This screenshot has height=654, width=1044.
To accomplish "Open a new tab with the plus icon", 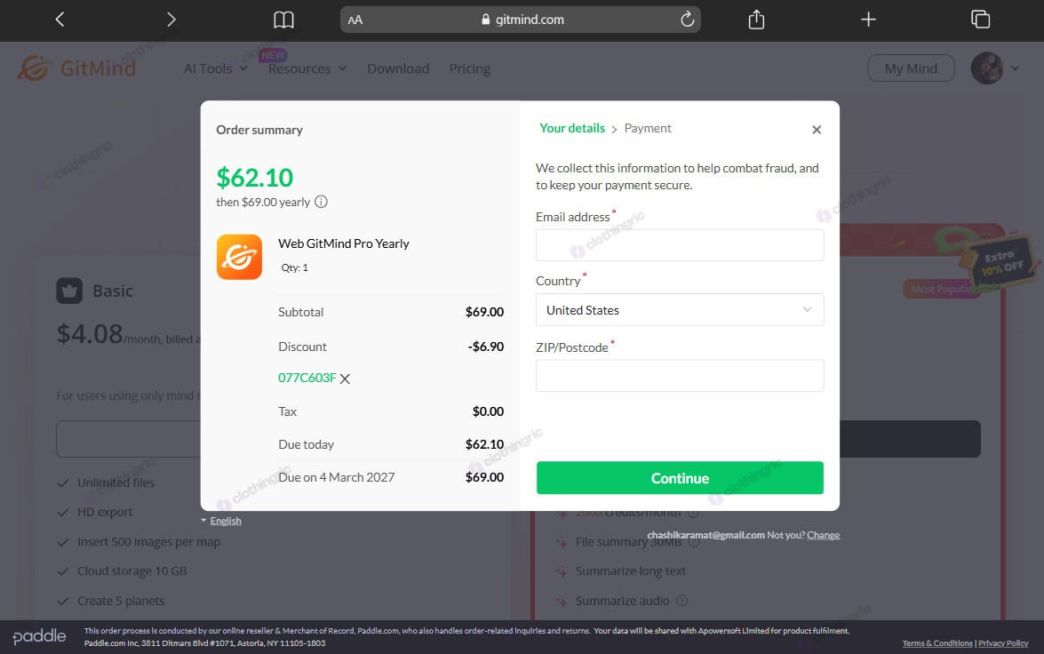I will click(x=868, y=20).
